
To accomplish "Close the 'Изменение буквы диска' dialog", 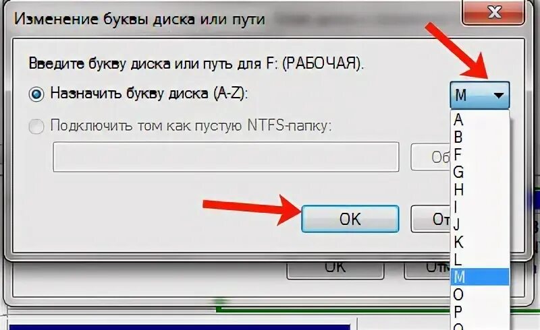I will (493, 13).
